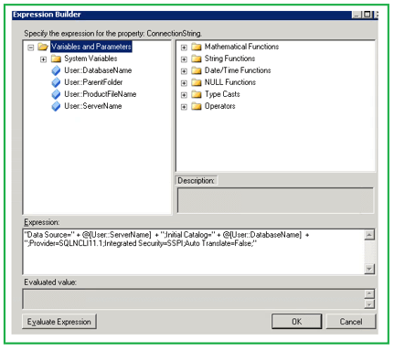Click the User::ParentFolder variable icon
This screenshot has width=394, height=351.
[56, 82]
